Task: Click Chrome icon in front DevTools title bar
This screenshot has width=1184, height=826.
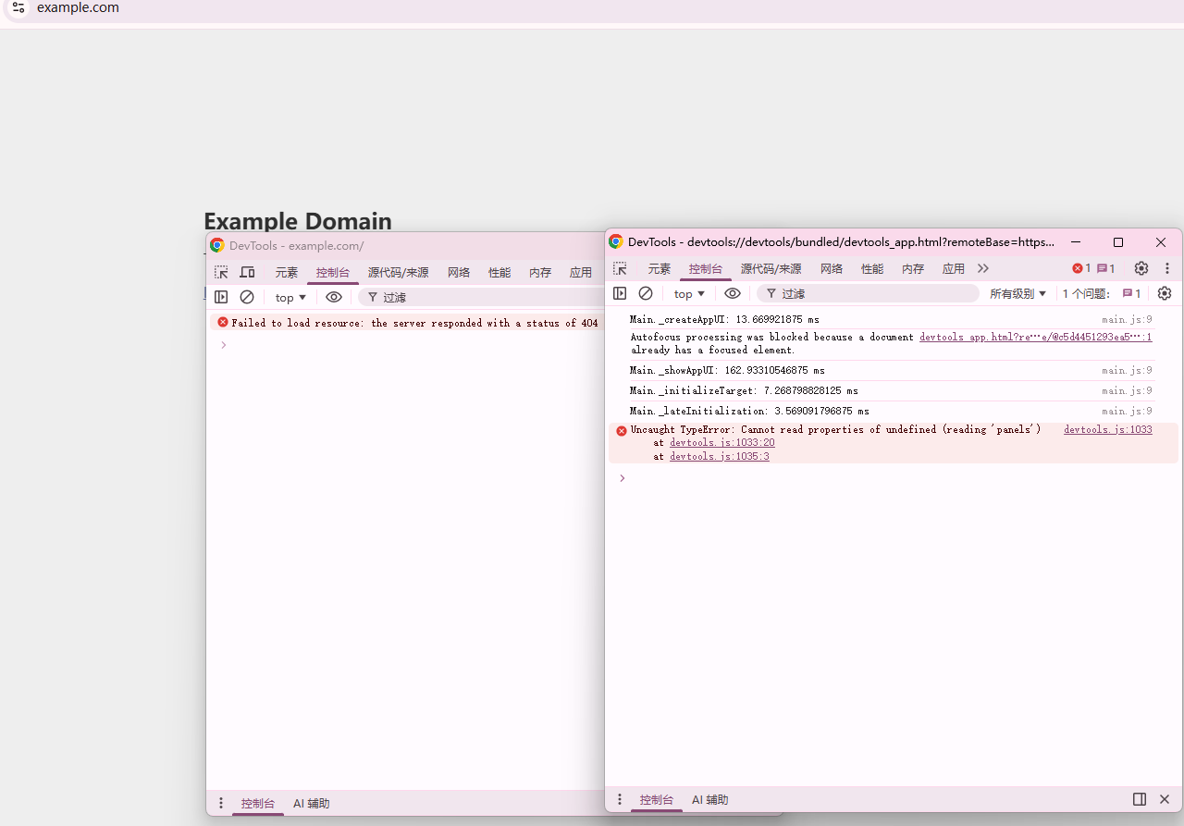Action: [x=616, y=241]
